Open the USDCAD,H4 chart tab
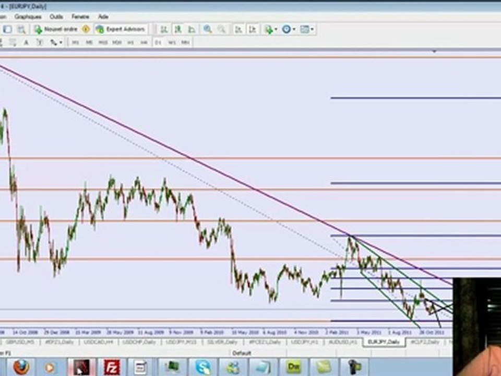This screenshot has height=376, width=501. click(99, 342)
